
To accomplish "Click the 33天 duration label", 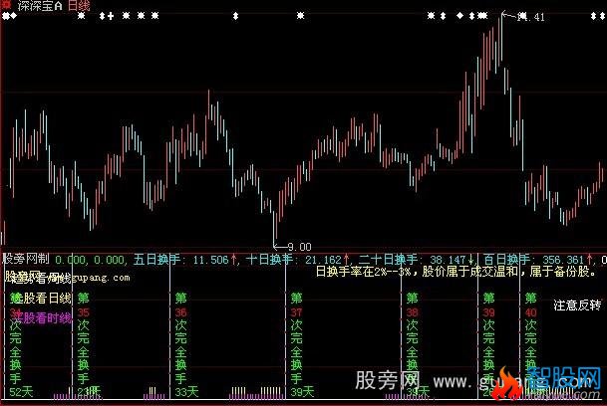I will point(186,392).
